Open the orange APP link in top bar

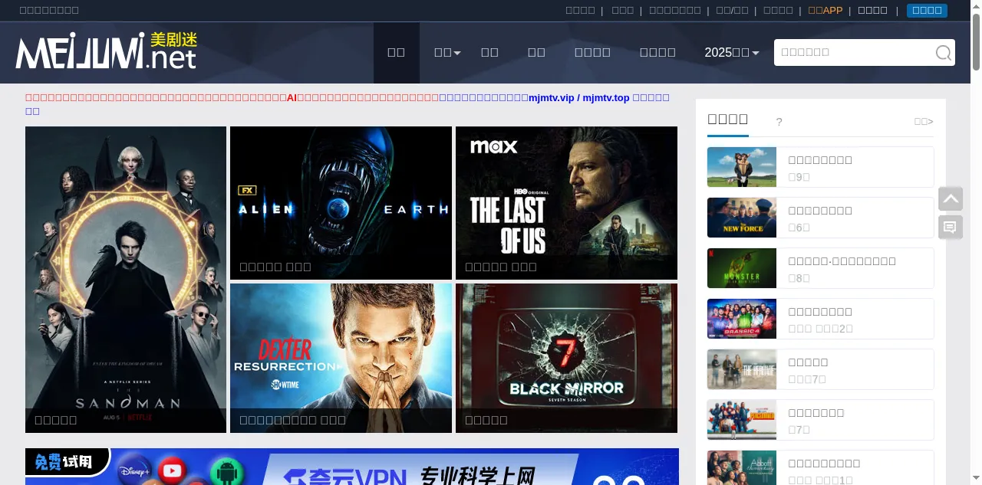[825, 10]
